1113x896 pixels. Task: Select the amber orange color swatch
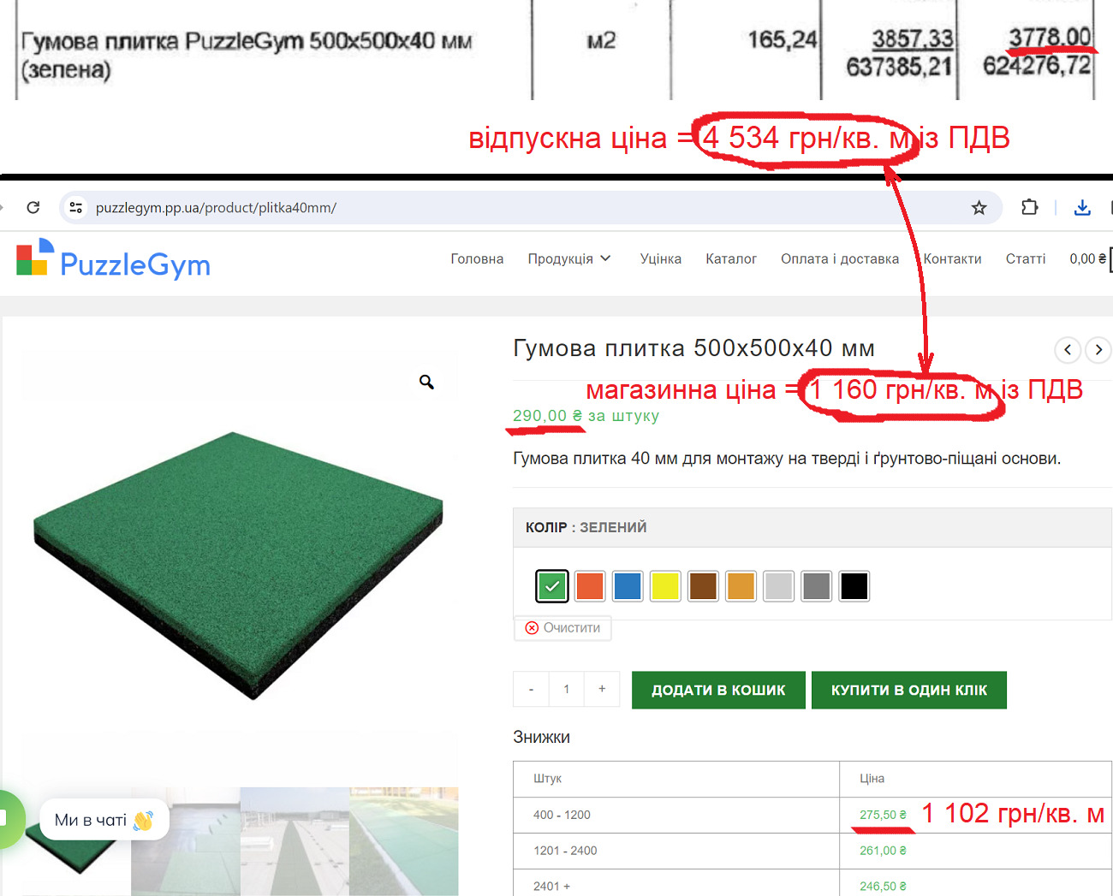pyautogui.click(x=741, y=586)
